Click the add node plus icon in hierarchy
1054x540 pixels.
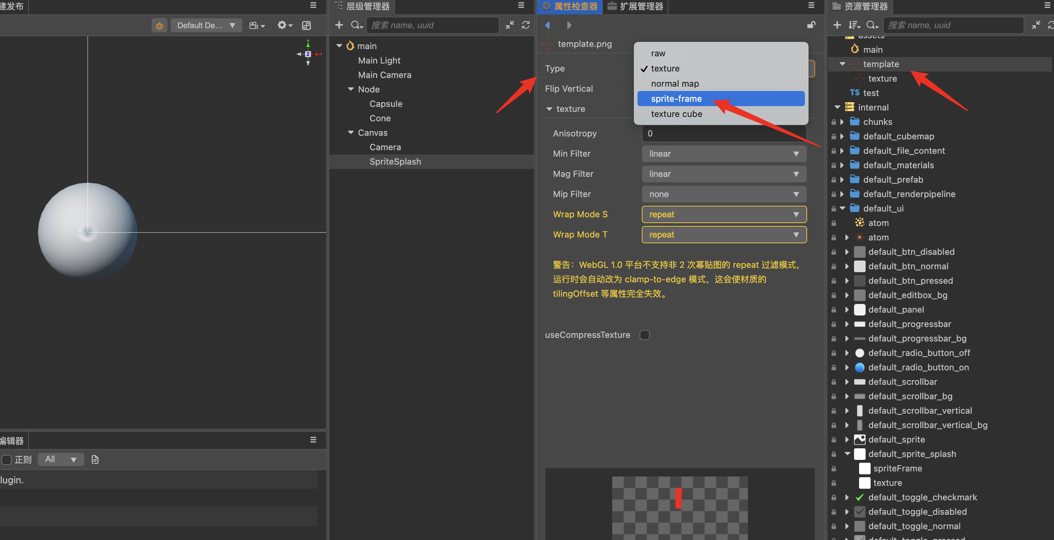tap(339, 25)
